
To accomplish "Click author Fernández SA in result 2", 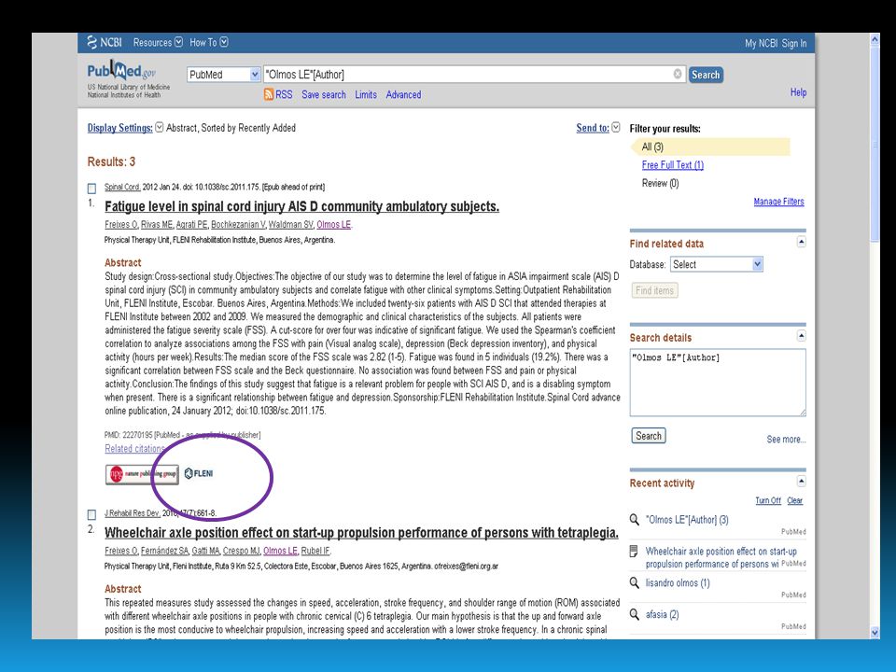I will tap(164, 551).
